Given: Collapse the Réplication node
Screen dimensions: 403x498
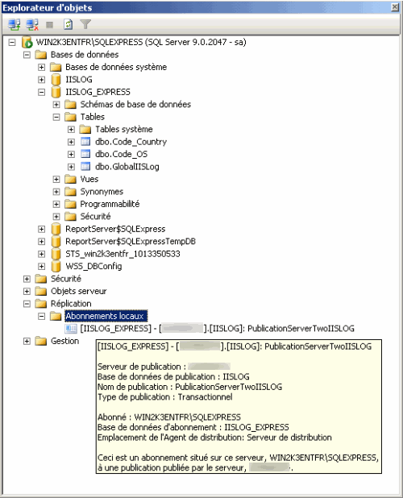Looking at the screenshot, I should (27, 304).
